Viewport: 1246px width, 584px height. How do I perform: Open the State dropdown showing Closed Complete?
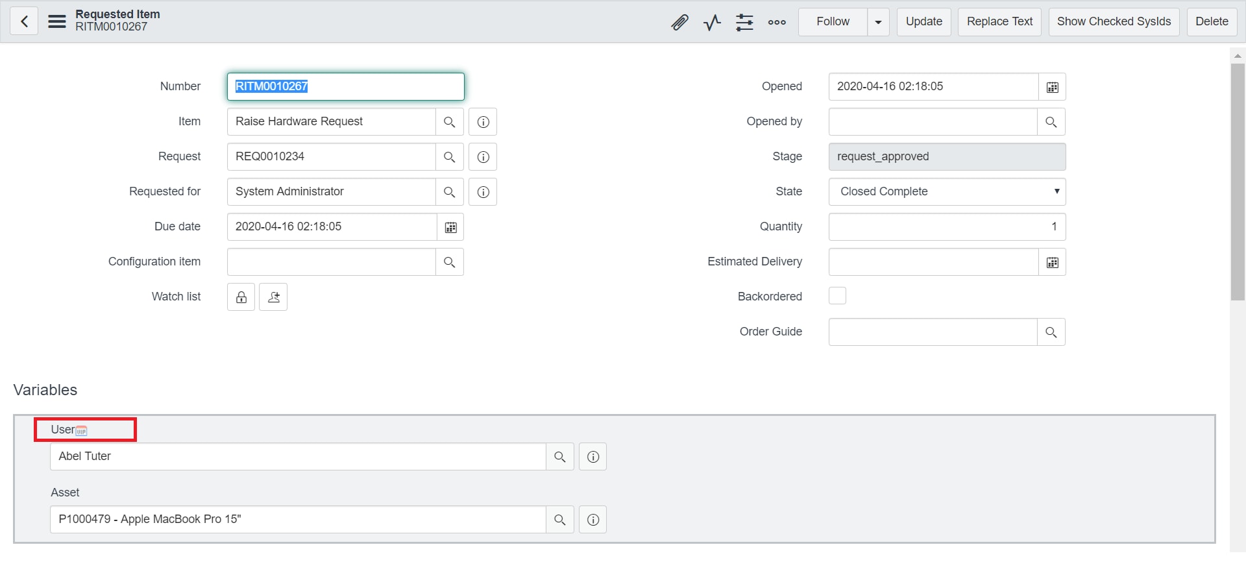[946, 191]
